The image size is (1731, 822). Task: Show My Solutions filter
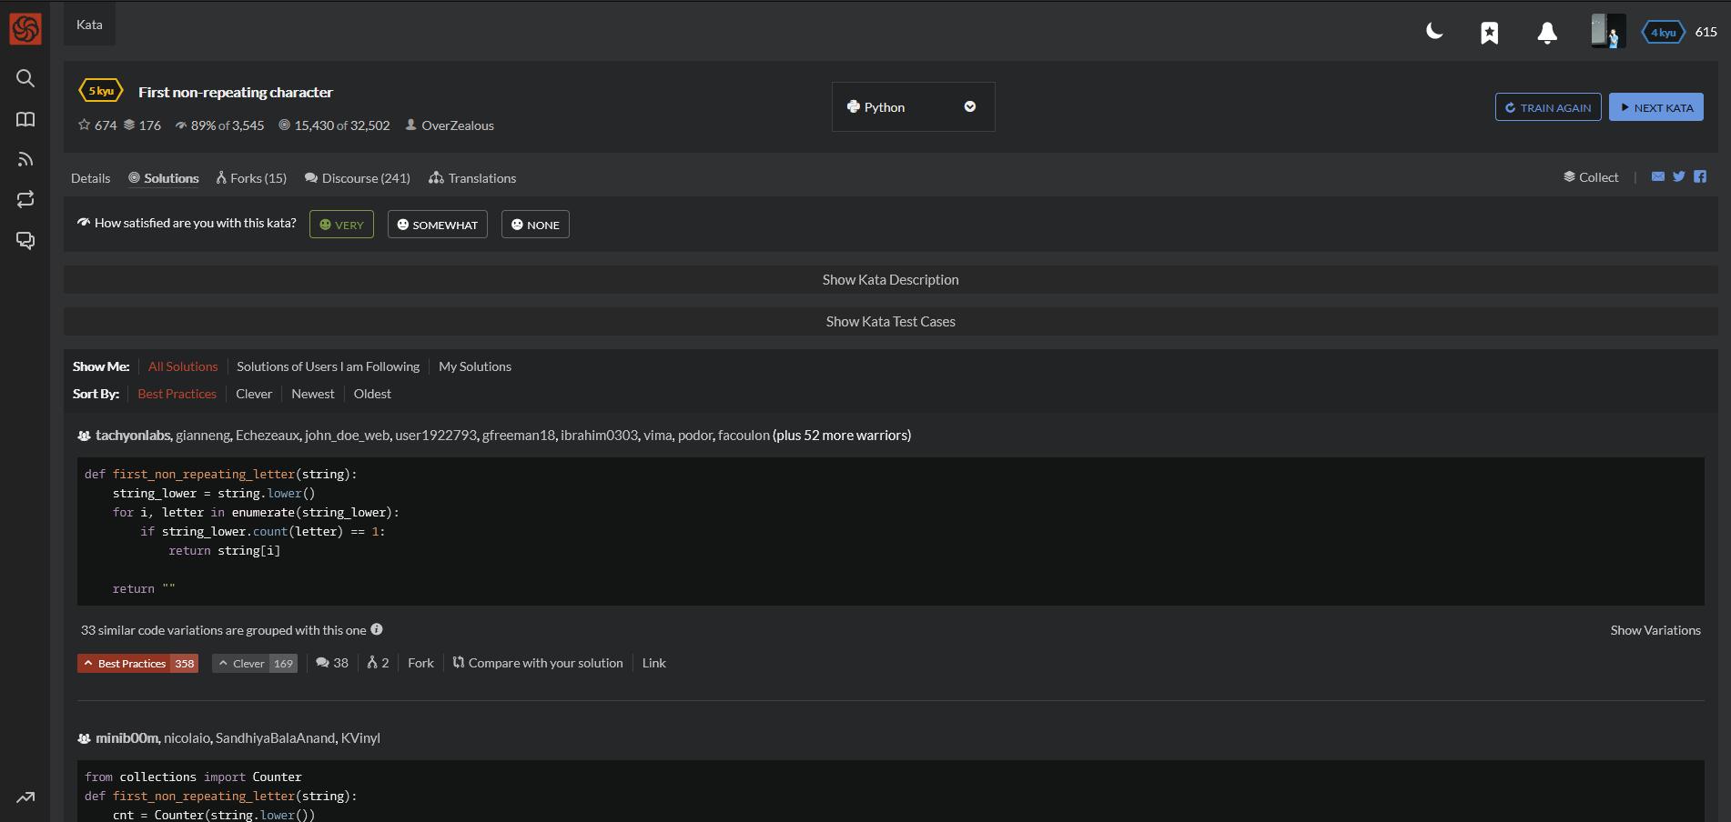click(x=475, y=366)
